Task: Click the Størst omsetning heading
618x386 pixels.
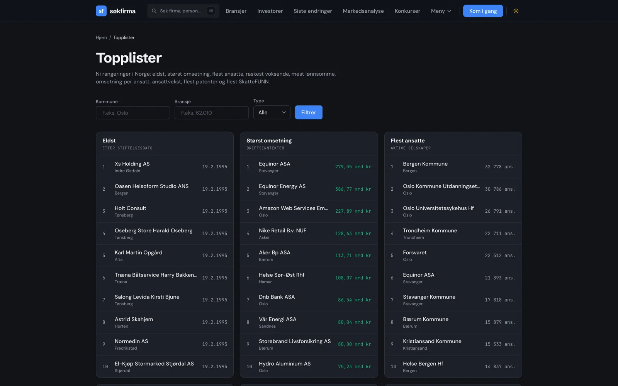Action: pyautogui.click(x=269, y=141)
